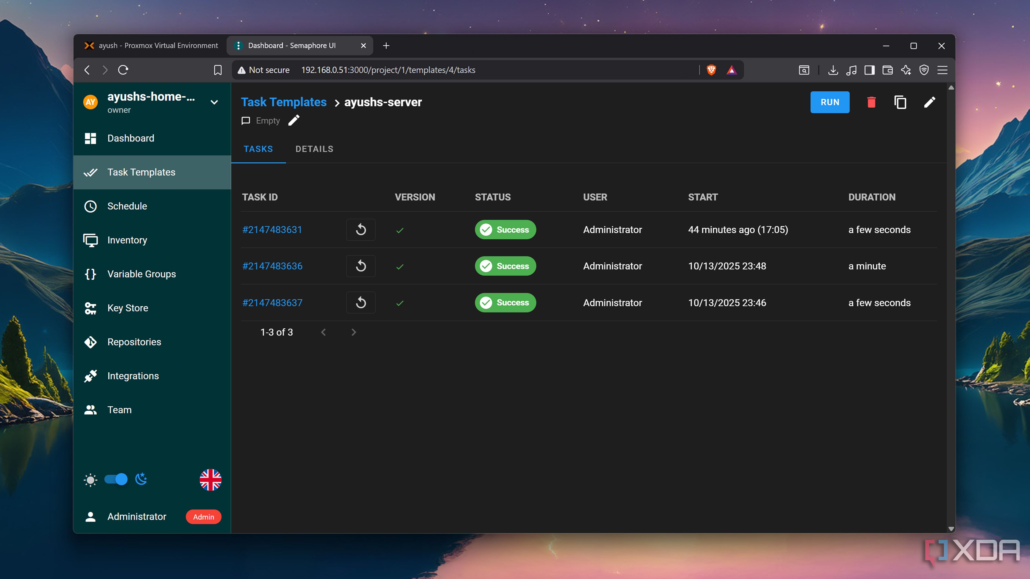Screen dimensions: 1030x579
Task: Click the blue RUN button
Action: pos(830,102)
